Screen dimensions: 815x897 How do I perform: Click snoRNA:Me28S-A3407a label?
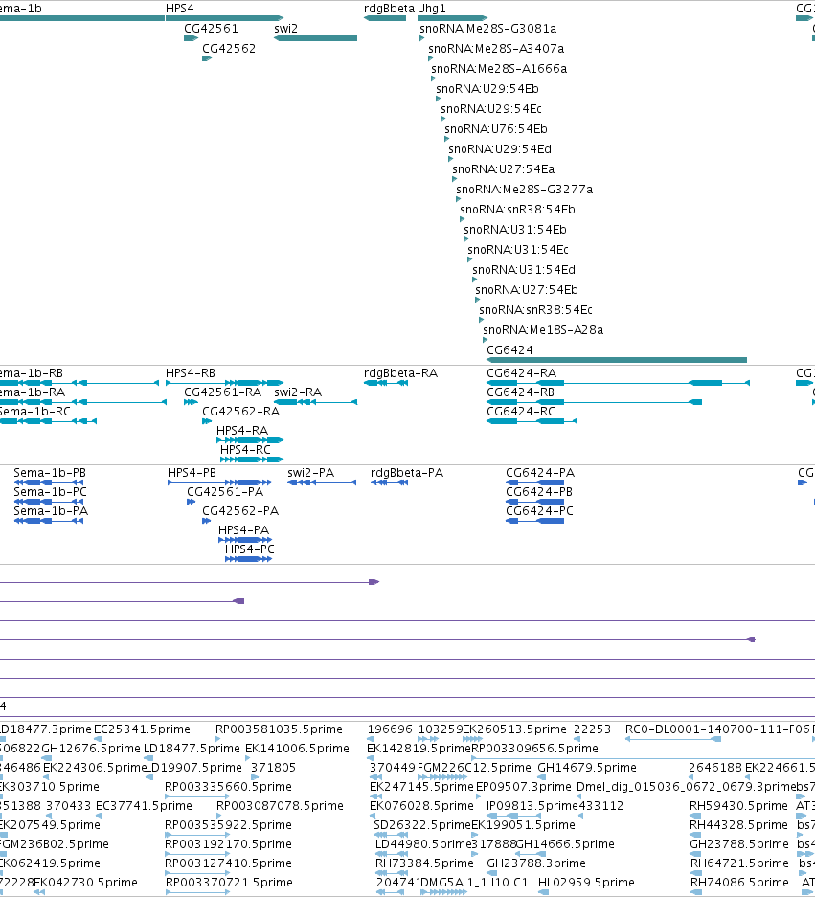click(496, 49)
